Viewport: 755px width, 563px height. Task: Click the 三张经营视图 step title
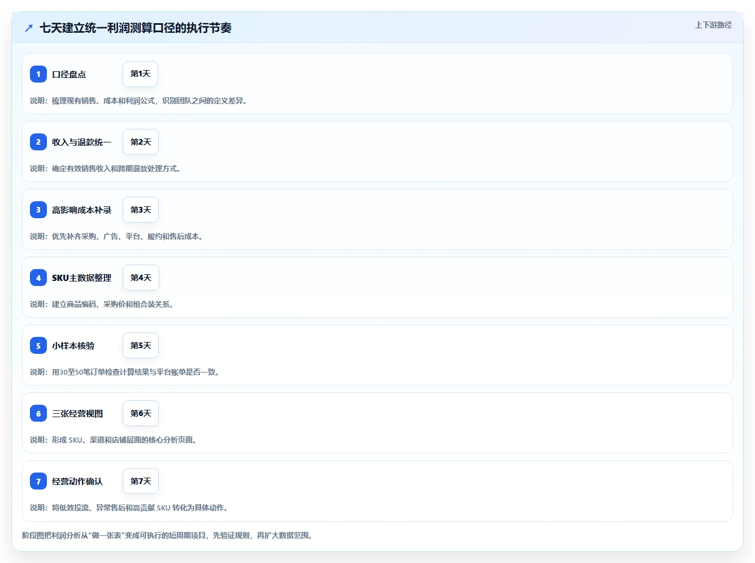coord(77,413)
